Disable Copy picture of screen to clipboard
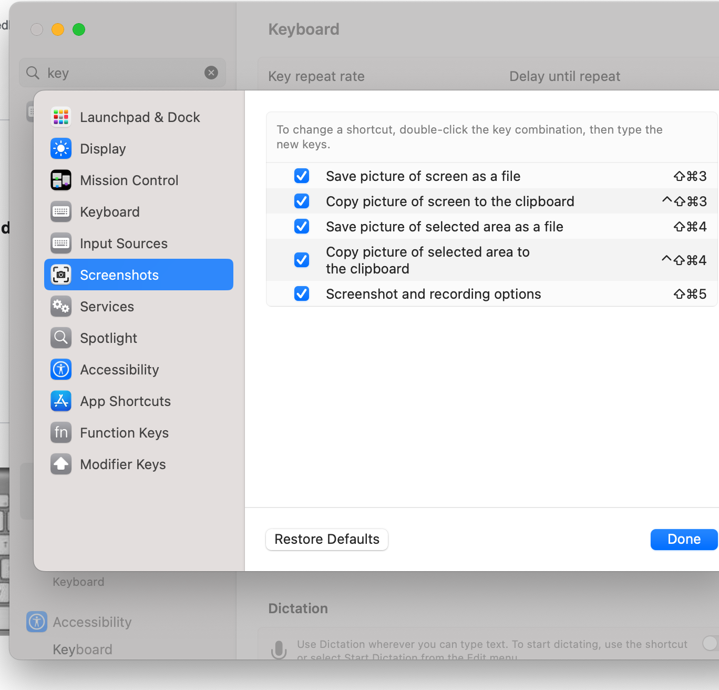This screenshot has height=690, width=719. coord(302,201)
